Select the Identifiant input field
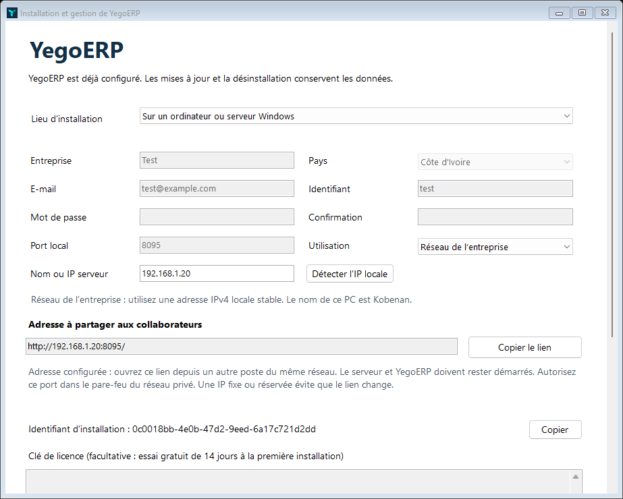623x499 pixels. (x=495, y=189)
